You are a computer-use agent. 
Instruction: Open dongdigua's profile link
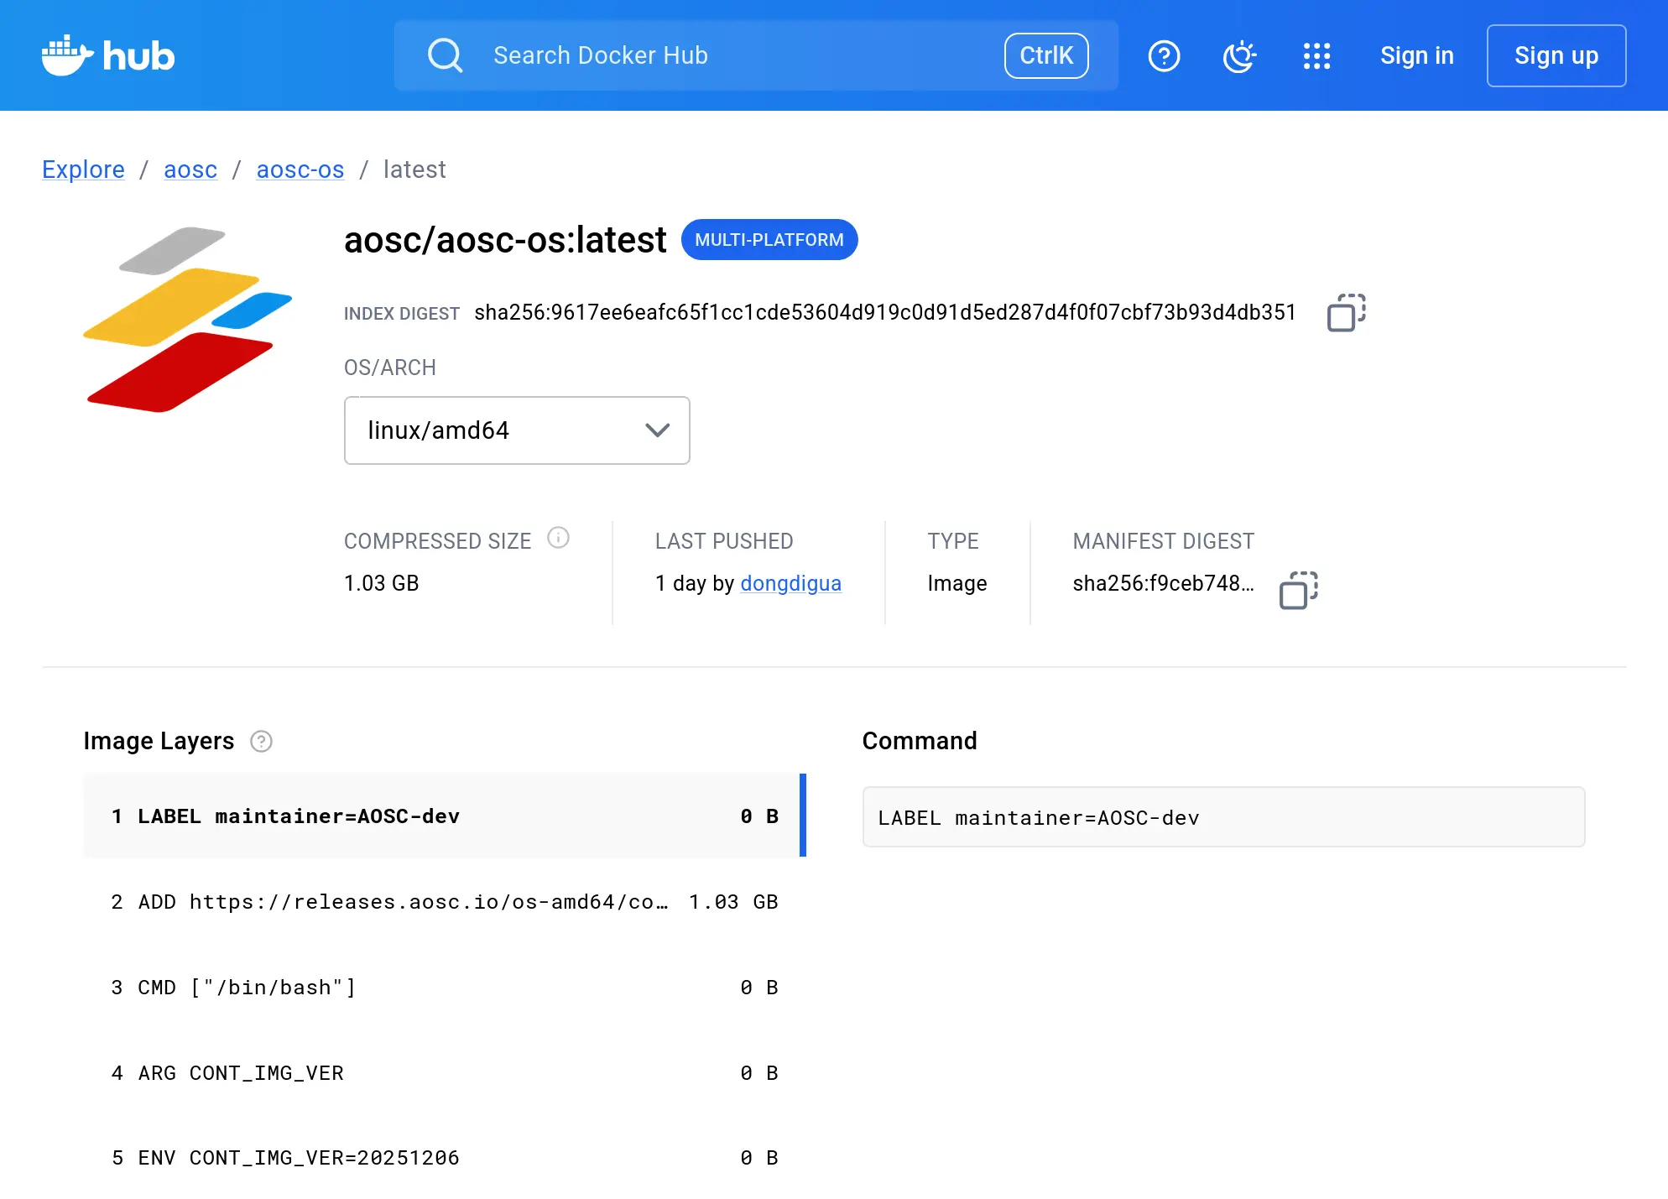790,583
